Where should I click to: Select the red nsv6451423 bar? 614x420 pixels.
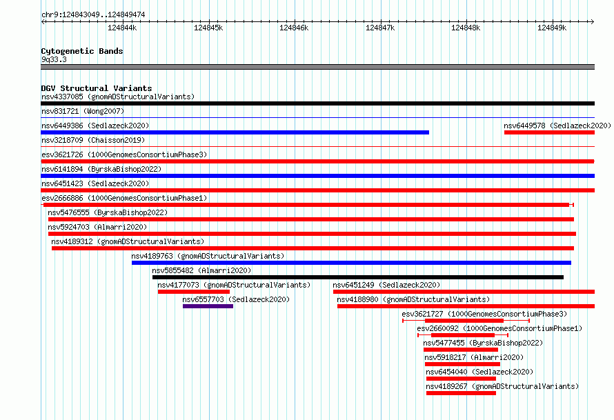click(317, 190)
